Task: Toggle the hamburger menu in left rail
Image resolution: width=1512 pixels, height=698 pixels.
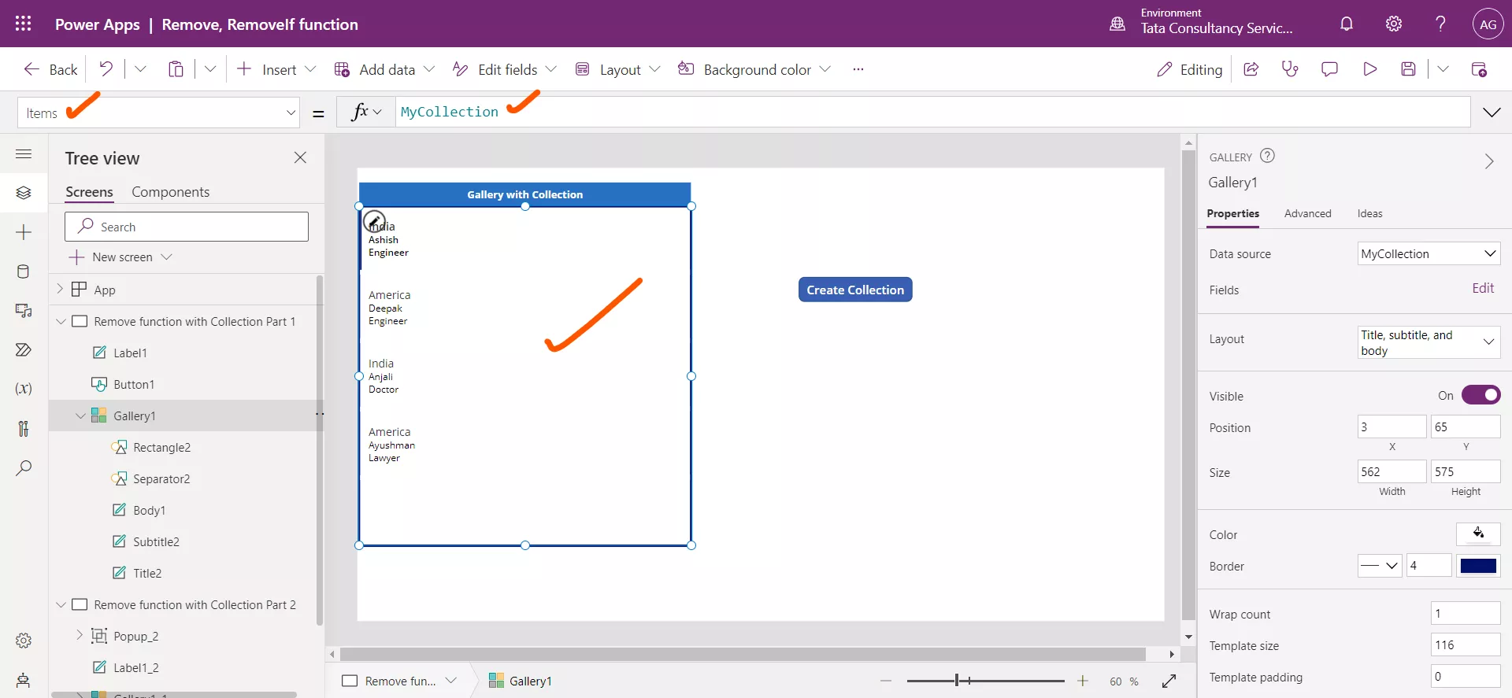Action: click(x=24, y=153)
